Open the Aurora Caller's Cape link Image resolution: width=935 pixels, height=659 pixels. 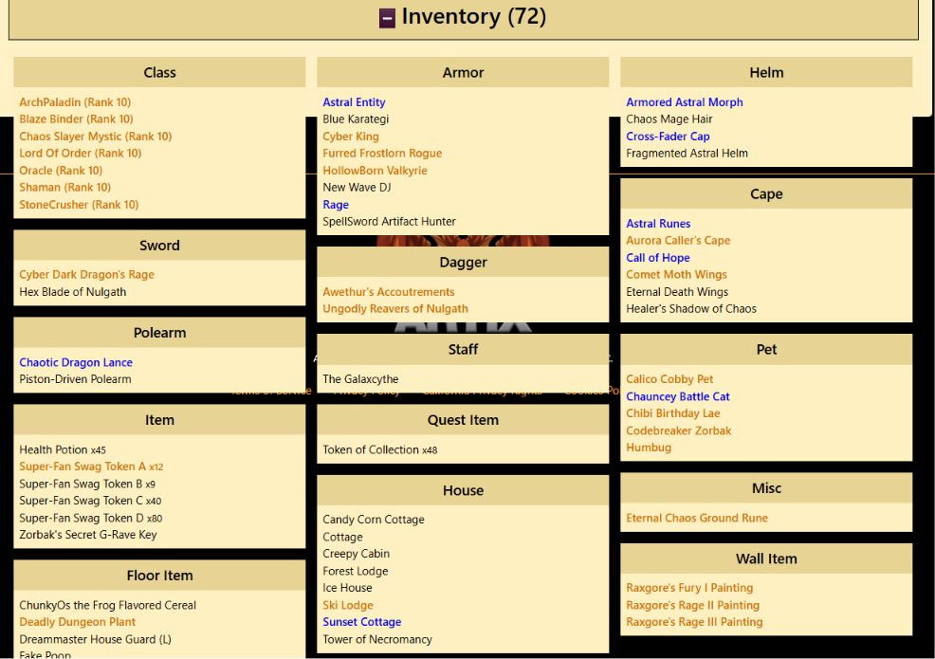[x=678, y=240]
